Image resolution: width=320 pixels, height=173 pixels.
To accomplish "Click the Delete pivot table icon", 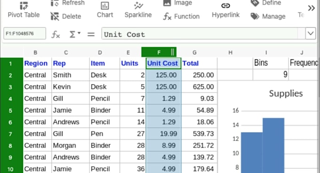I will coord(55,16).
